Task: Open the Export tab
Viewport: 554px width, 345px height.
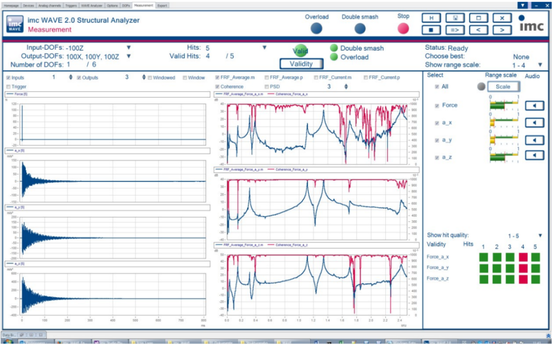Action: pos(162,6)
